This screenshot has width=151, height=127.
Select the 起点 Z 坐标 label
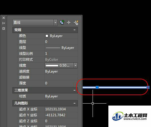(28, 121)
